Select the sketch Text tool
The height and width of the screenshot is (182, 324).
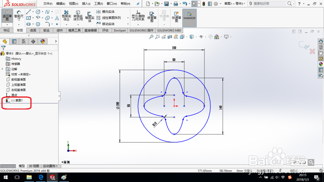[57, 18]
